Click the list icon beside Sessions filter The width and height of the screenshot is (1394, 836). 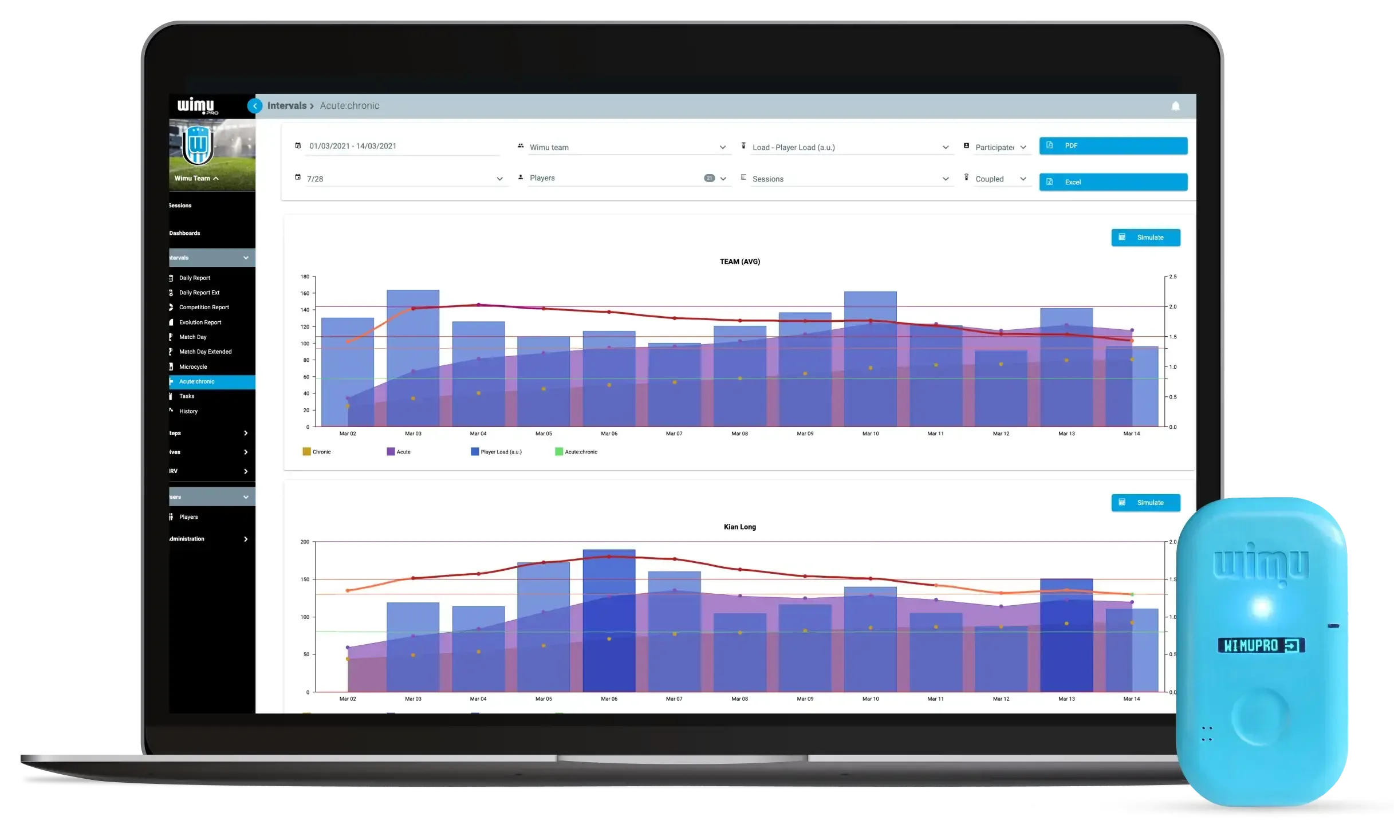tap(743, 178)
